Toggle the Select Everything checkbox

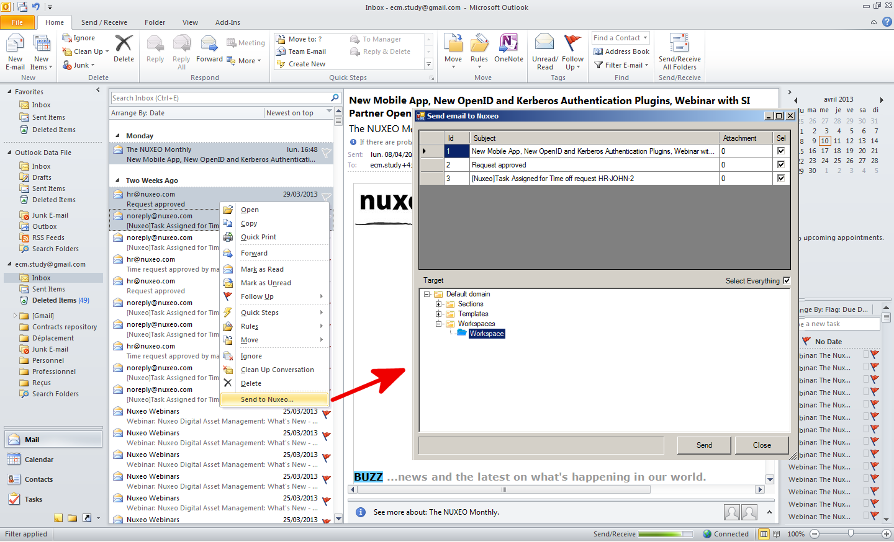787,280
